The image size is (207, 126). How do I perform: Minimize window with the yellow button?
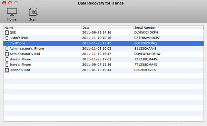tap(10, 3)
